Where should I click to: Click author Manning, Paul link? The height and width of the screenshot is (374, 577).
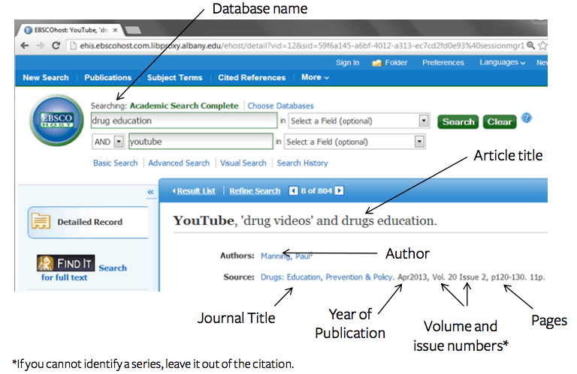click(x=287, y=256)
